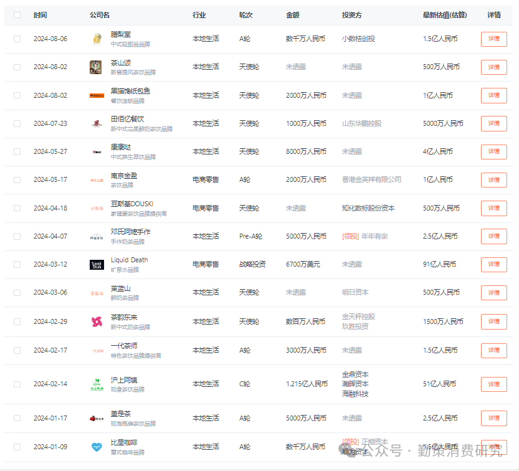The width and height of the screenshot is (519, 471).
Task: Click investor 年年有余
Action: [x=374, y=236]
